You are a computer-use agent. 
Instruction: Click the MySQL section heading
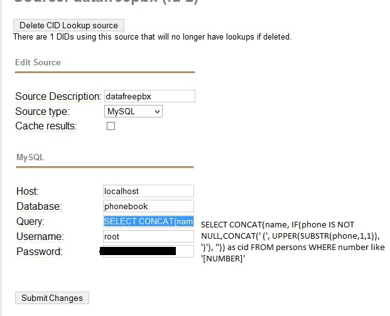30,157
